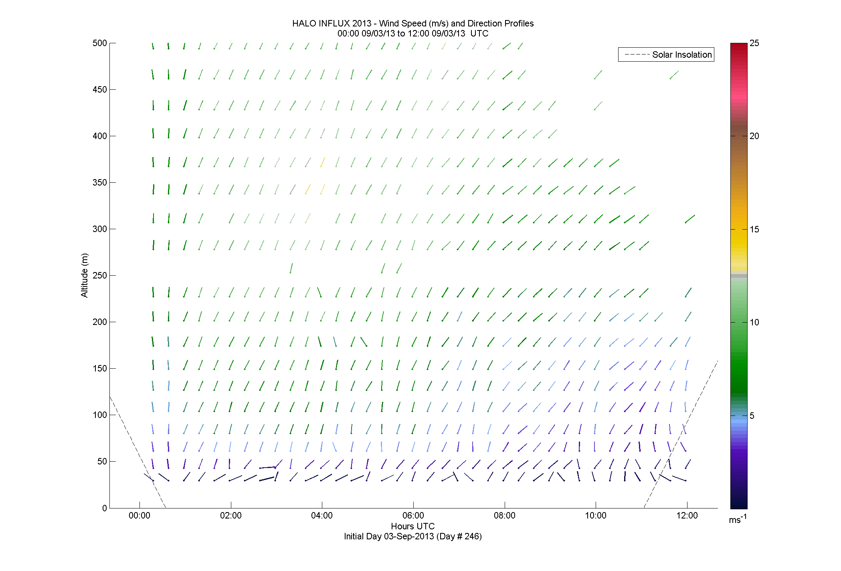Click the 350 altitude tick label
The width and height of the screenshot is (841, 571).
99,182
